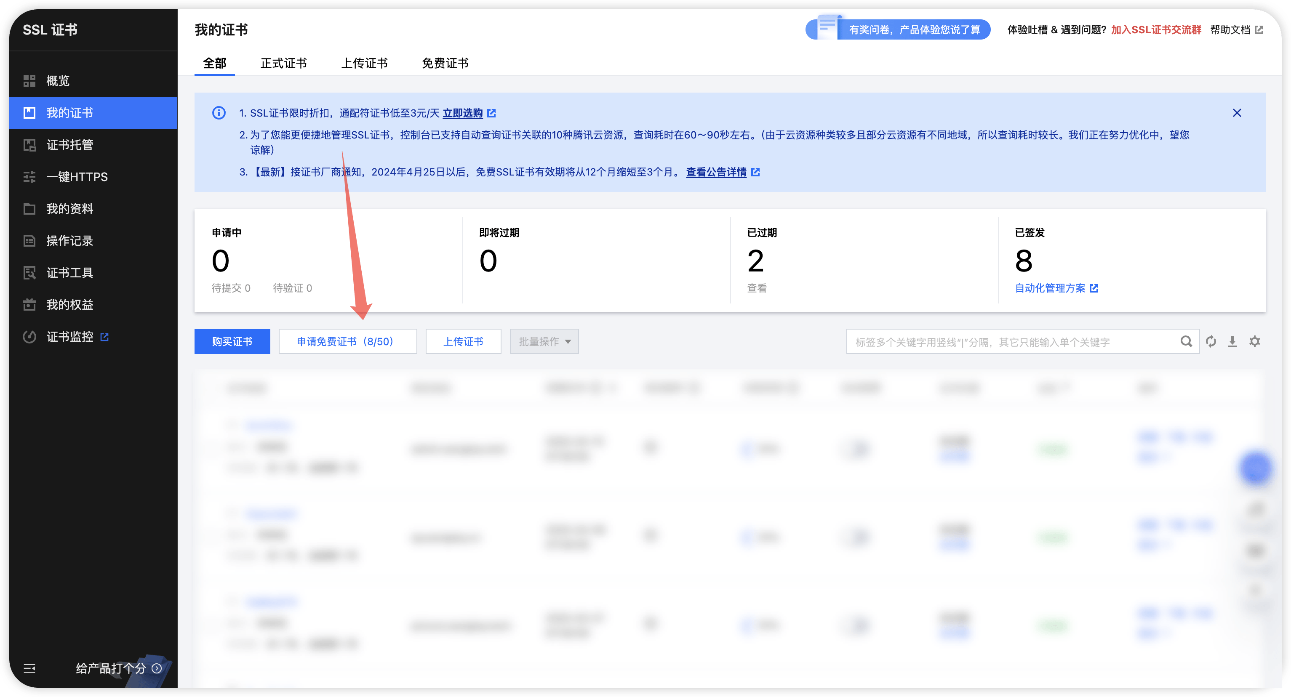Viewport: 1291px width, 697px height.
Task: Expand the 批量操作 dropdown
Action: coord(544,341)
